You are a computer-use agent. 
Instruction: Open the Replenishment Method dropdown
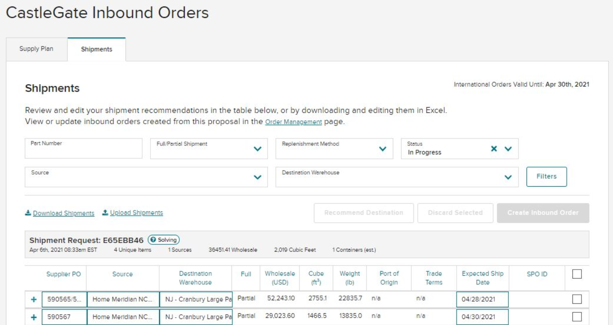pyautogui.click(x=334, y=149)
